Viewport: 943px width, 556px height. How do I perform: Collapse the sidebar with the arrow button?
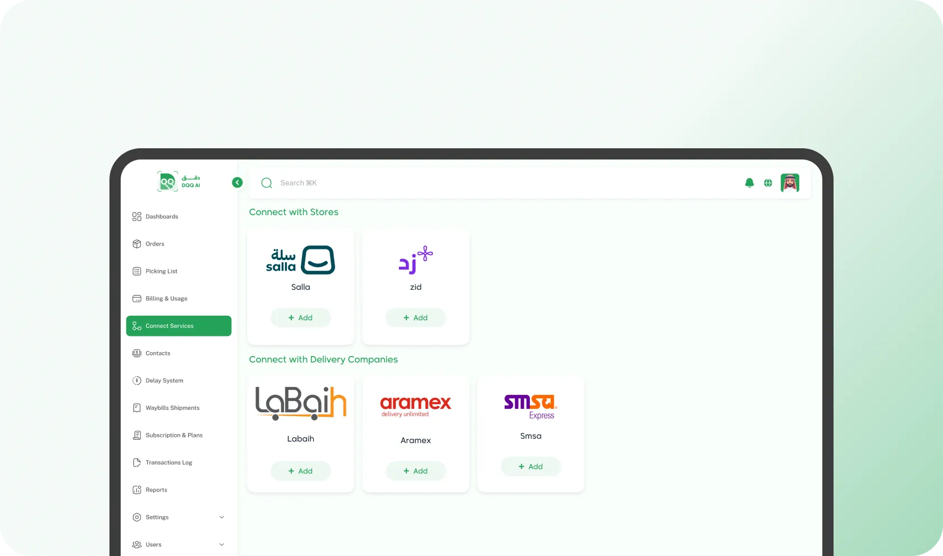click(x=237, y=182)
